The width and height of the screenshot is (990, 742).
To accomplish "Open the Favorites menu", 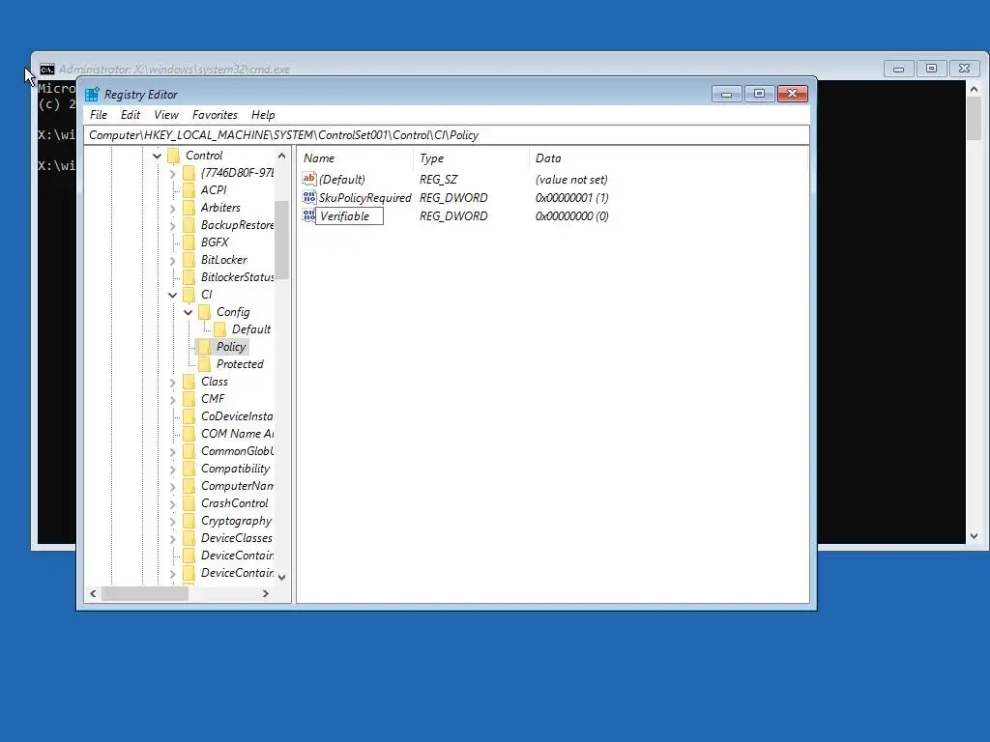I will [x=215, y=115].
